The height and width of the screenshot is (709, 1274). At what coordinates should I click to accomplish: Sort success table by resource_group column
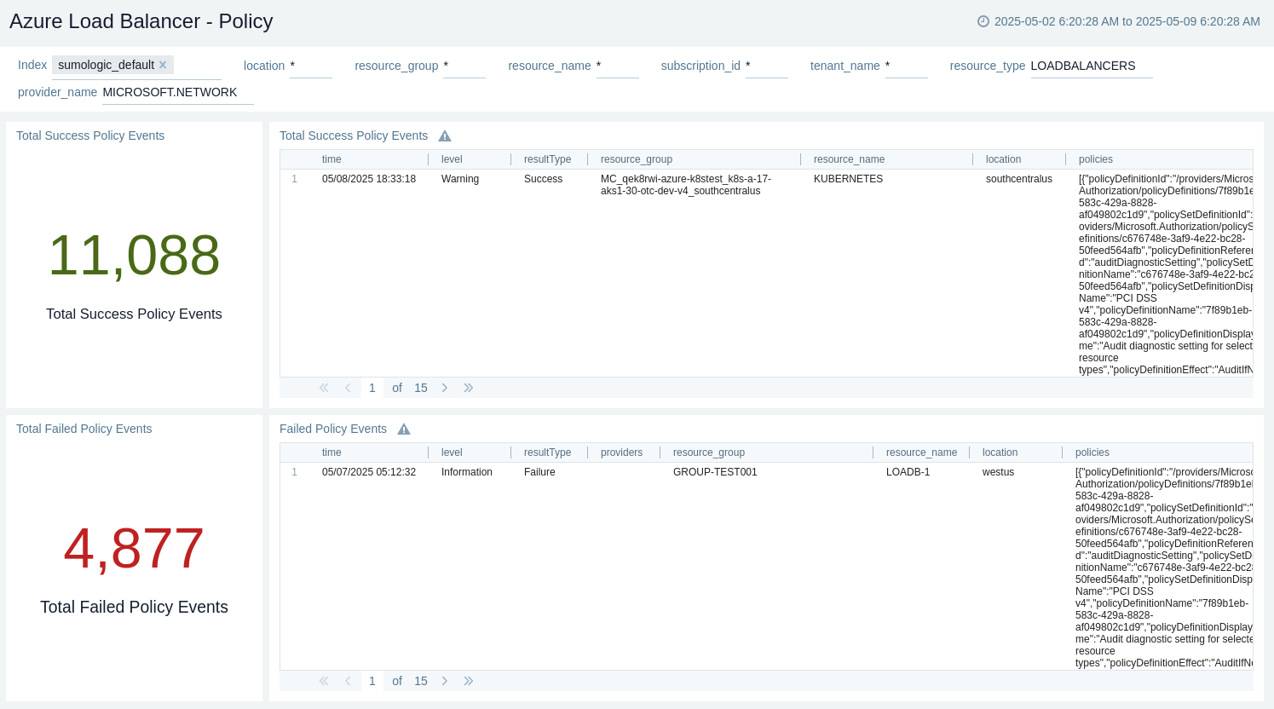(637, 159)
